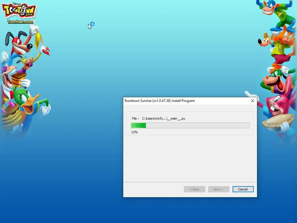297x223 pixels.
Task: Click the Toontown.com text under logo
Action: coord(20,22)
